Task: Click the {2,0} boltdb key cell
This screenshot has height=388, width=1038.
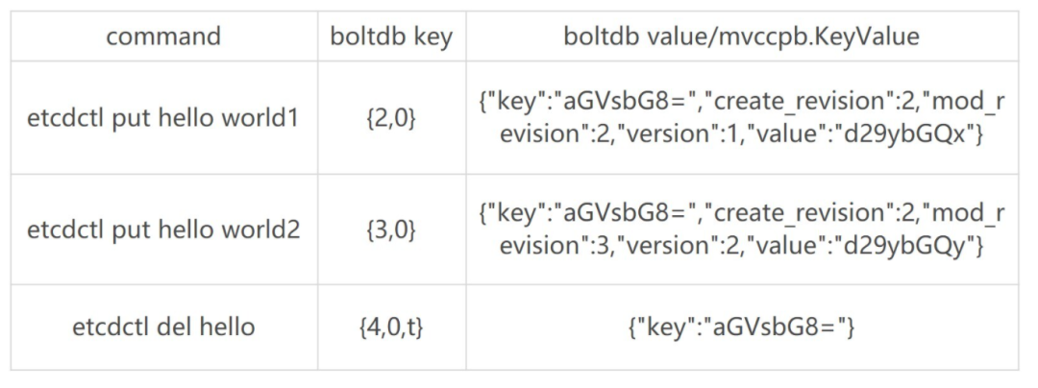Action: [x=391, y=118]
